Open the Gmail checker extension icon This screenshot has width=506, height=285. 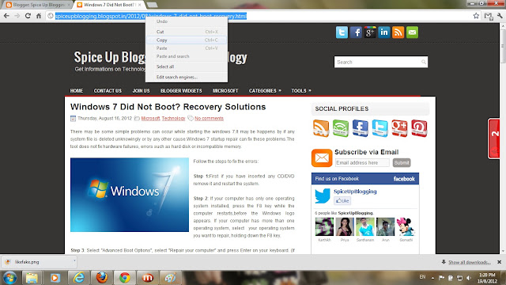pos(489,16)
